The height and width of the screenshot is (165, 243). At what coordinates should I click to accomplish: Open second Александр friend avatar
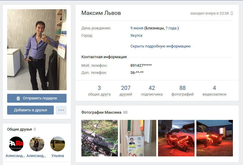[x=37, y=144]
